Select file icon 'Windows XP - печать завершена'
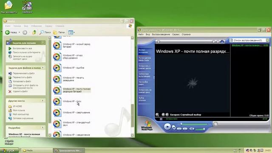The image size is (272, 153). coord(57,79)
